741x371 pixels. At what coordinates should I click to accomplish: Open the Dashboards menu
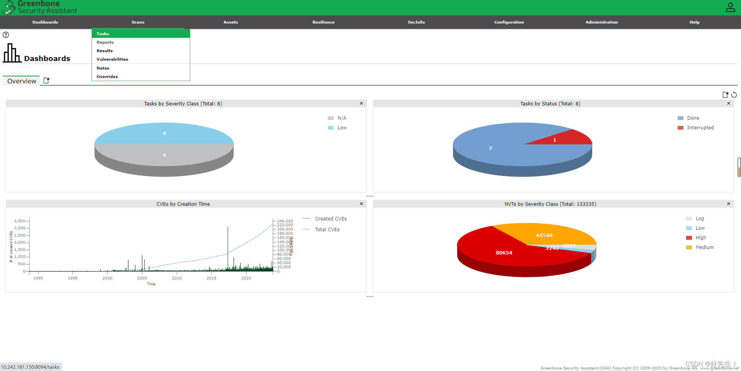coord(45,22)
